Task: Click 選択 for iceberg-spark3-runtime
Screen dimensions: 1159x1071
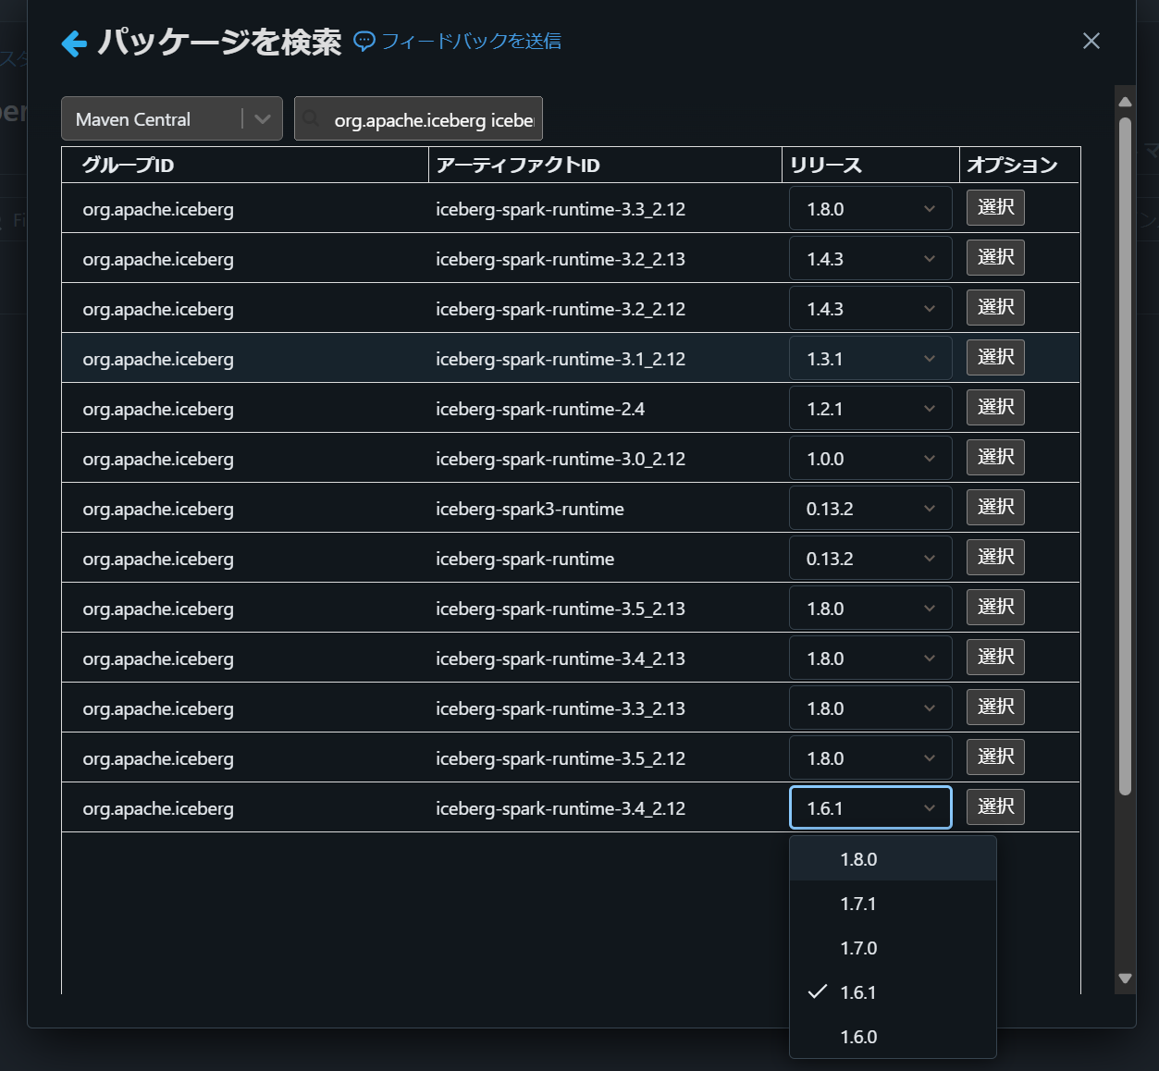Action: tap(995, 507)
